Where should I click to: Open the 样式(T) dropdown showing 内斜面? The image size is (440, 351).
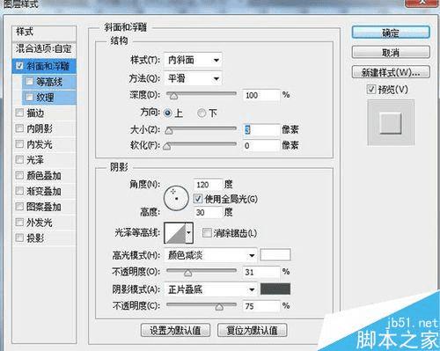pyautogui.click(x=193, y=60)
